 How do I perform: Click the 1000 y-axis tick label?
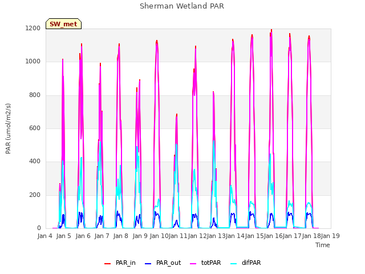click(33, 62)
